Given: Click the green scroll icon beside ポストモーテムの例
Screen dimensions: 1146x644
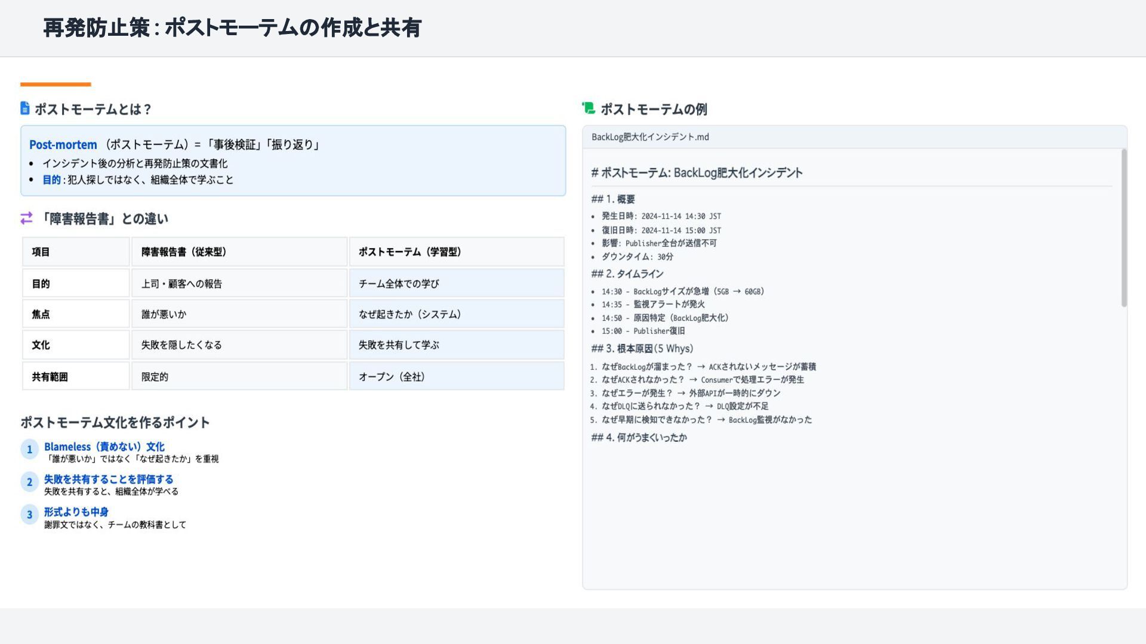Looking at the screenshot, I should 589,108.
